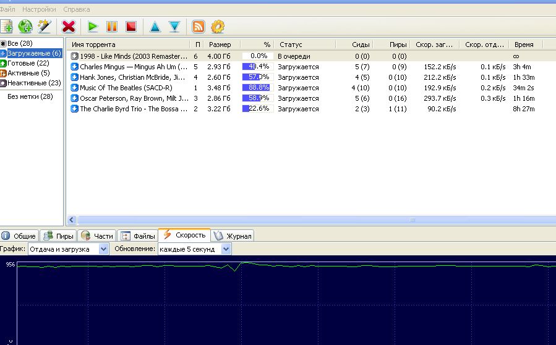Click the В очереди status cell
This screenshot has width=556, height=345.
tap(294, 56)
